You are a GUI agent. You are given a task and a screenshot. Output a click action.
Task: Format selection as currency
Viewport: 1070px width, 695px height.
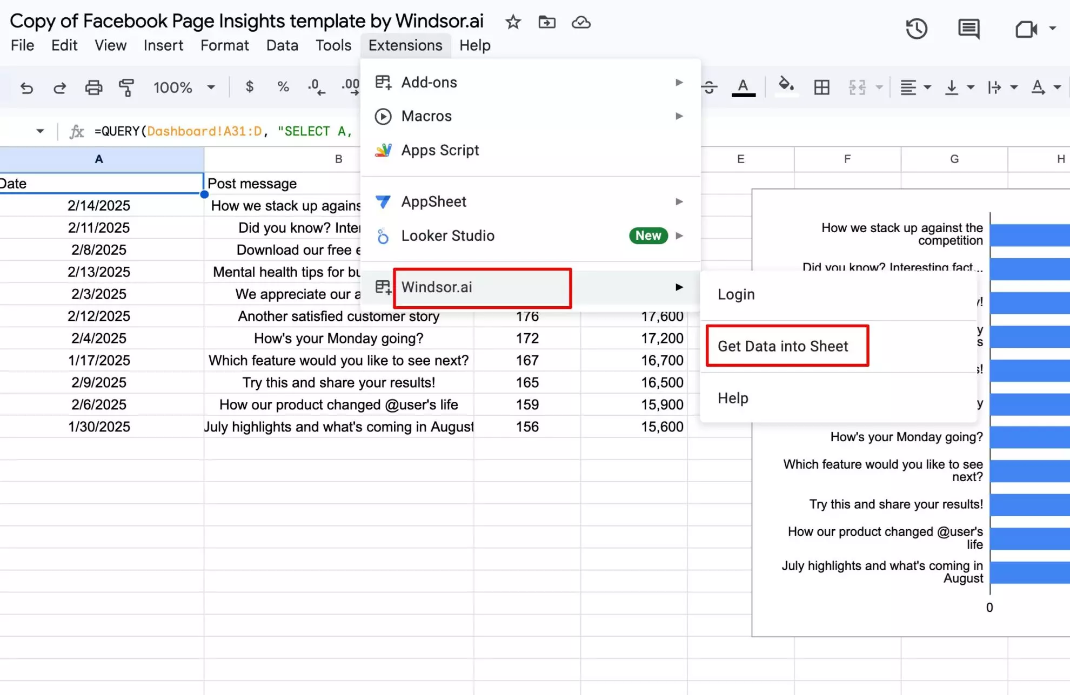point(249,87)
